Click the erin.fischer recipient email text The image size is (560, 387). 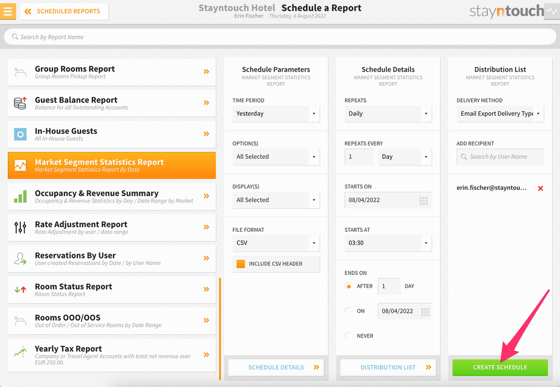[491, 188]
